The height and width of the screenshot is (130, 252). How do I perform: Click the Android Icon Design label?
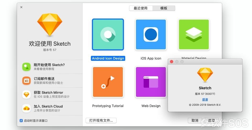pos(108,58)
